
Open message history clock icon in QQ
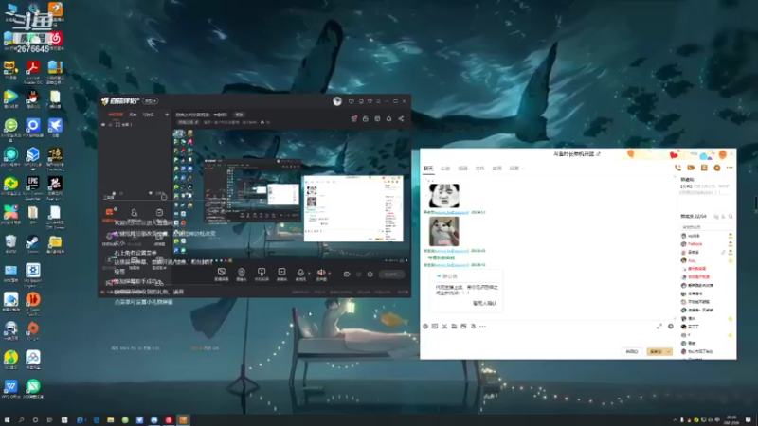click(671, 327)
